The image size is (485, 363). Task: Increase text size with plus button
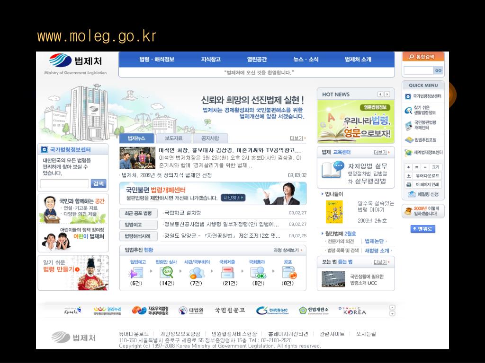click(x=408, y=167)
